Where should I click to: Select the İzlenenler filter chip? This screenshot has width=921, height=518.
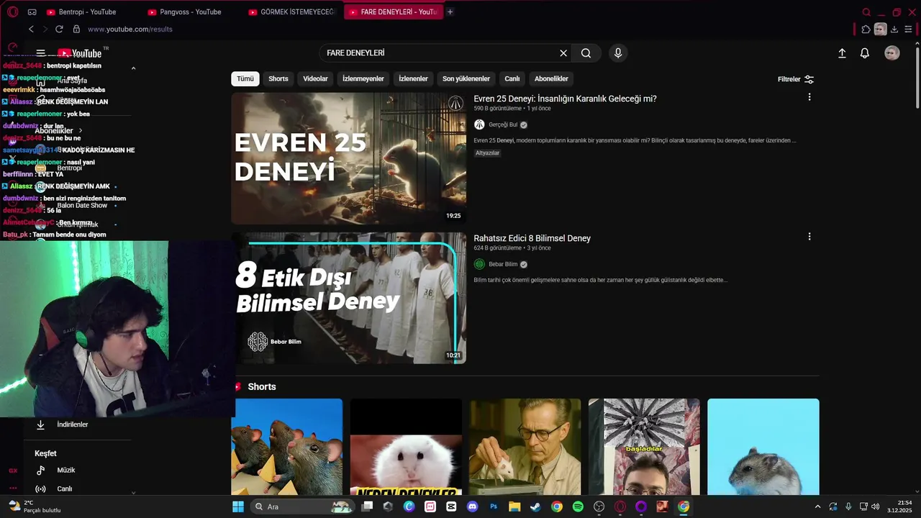(413, 78)
